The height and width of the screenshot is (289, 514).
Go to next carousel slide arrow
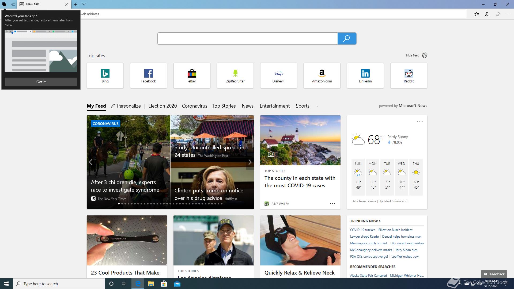tap(250, 162)
